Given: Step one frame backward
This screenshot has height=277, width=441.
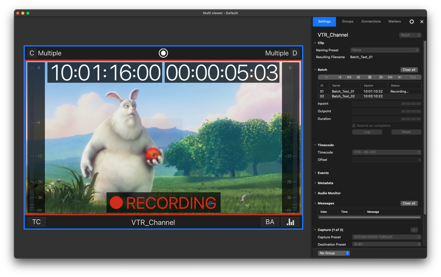Looking at the screenshot, I should 358,77.
